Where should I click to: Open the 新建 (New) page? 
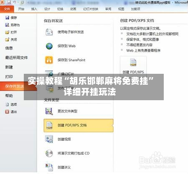tap(9, 67)
